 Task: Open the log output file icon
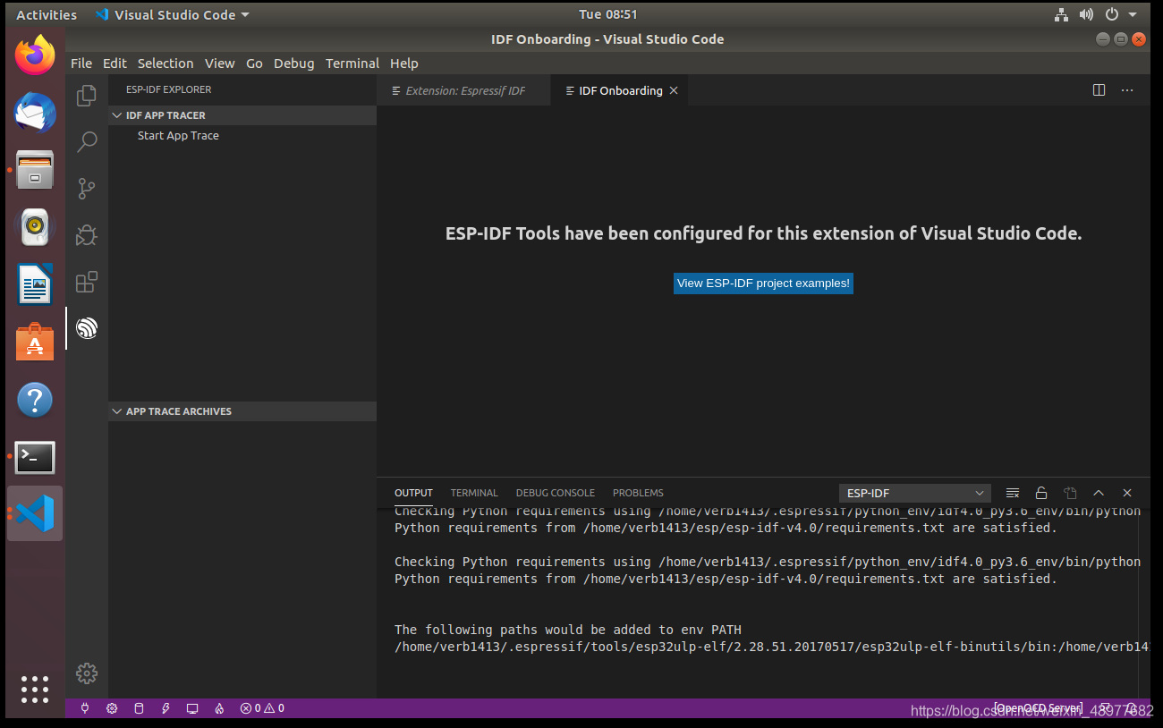1070,493
